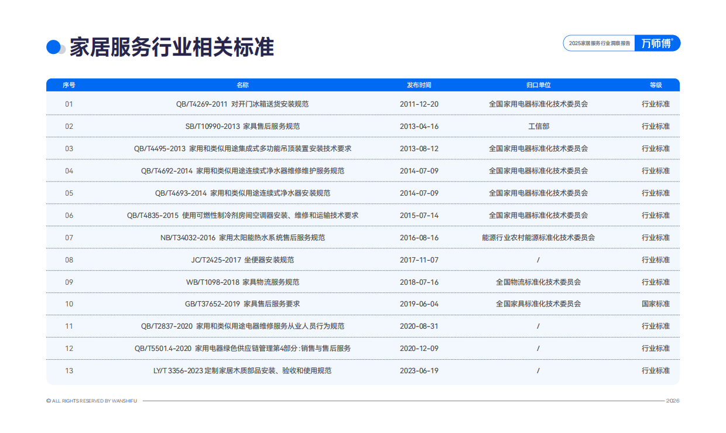
Task: Select the 等级 column header
Action: pos(656,84)
